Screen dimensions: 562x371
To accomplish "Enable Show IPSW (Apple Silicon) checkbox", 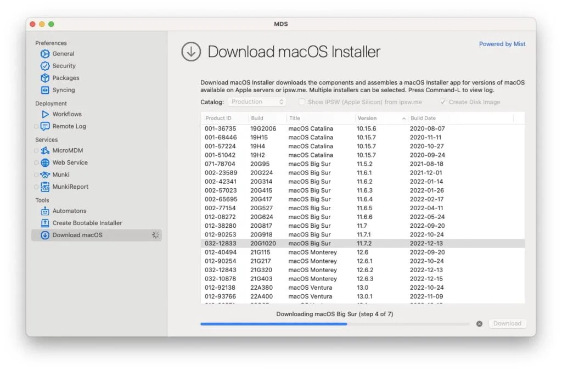I will coord(302,102).
